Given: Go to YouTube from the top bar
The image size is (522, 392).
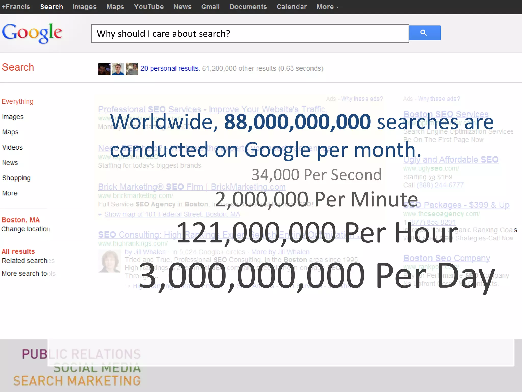Looking at the screenshot, I should [149, 7].
